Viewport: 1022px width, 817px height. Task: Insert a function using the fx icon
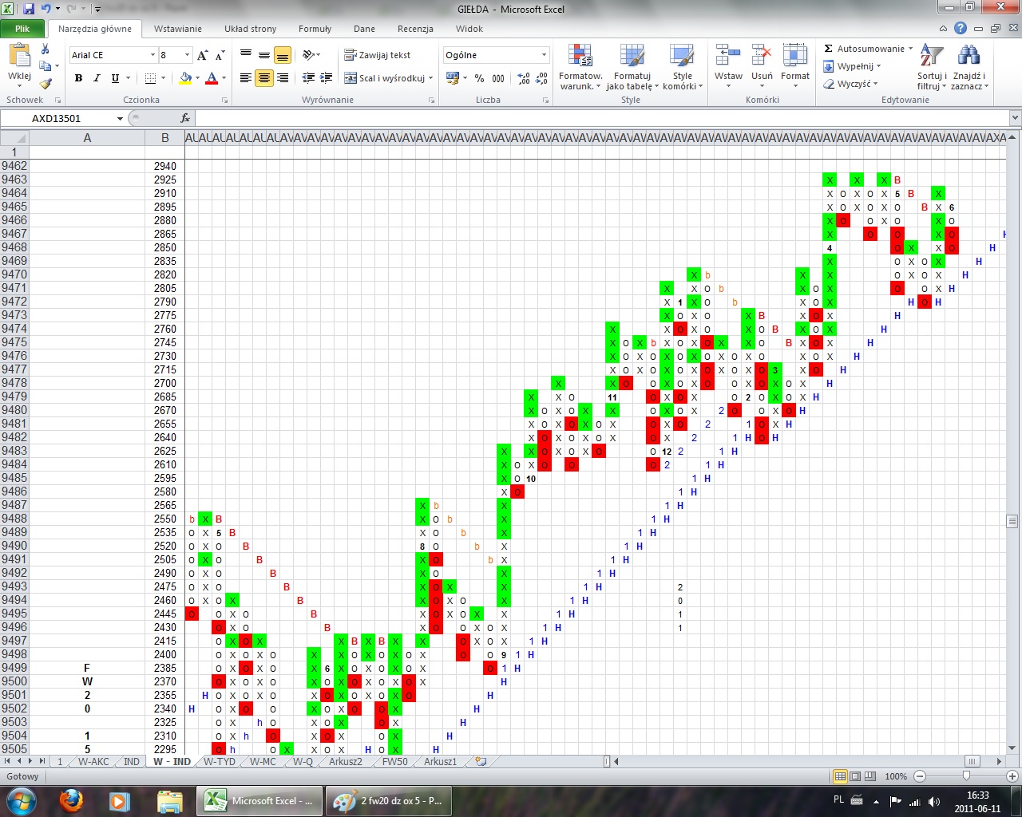click(x=185, y=118)
